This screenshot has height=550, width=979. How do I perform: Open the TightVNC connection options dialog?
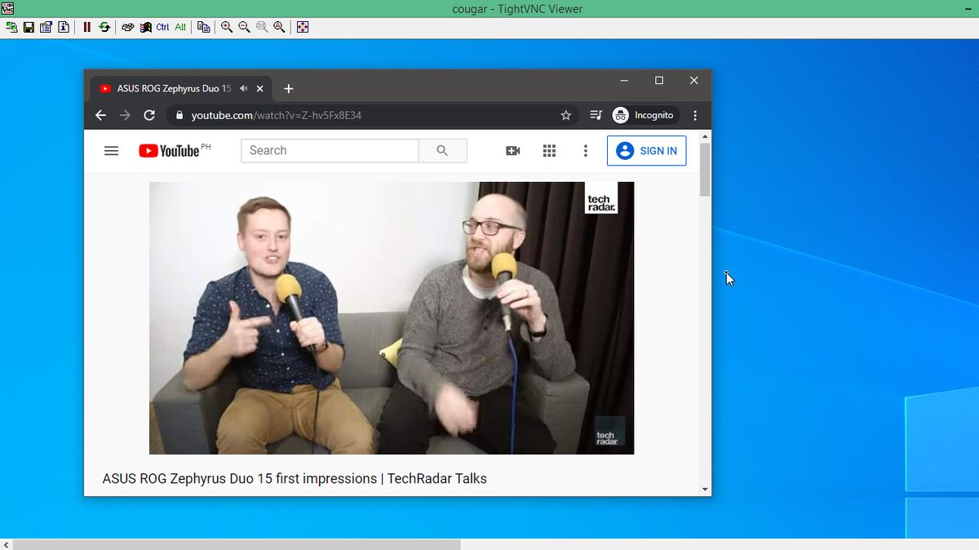[46, 27]
